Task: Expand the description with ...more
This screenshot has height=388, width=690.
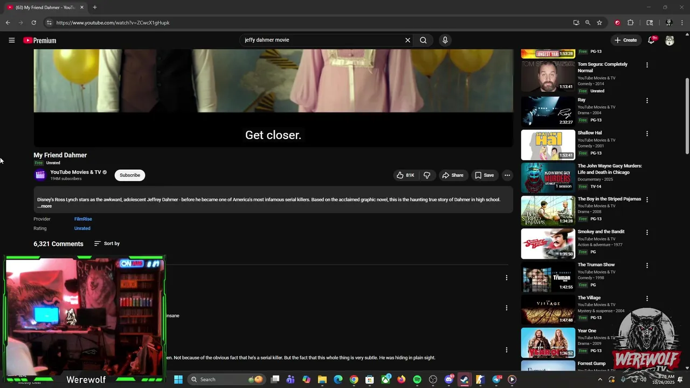Action: tap(45, 206)
